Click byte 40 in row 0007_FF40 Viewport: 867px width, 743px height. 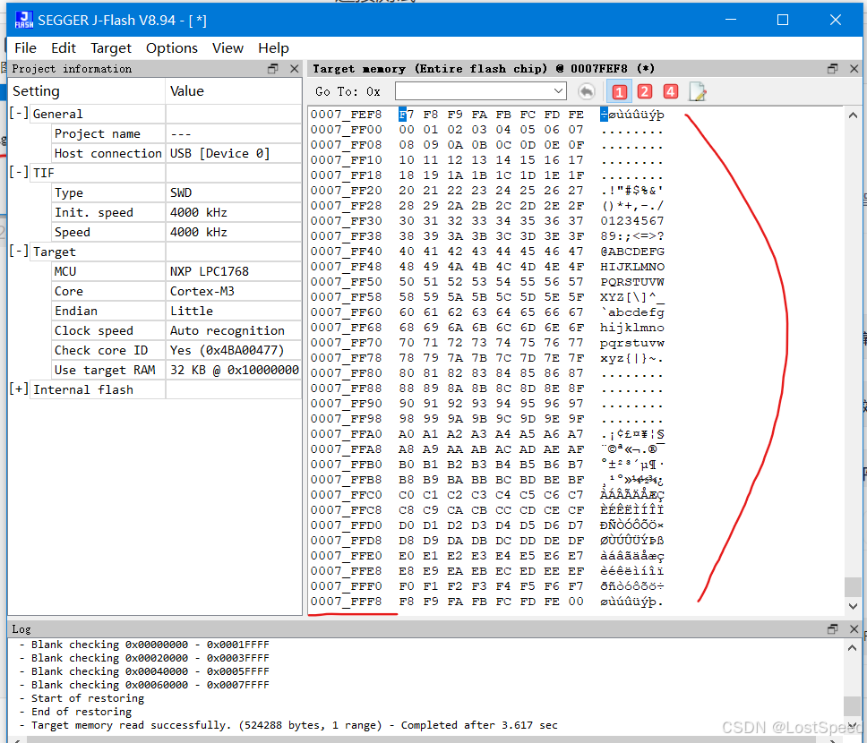pos(407,251)
